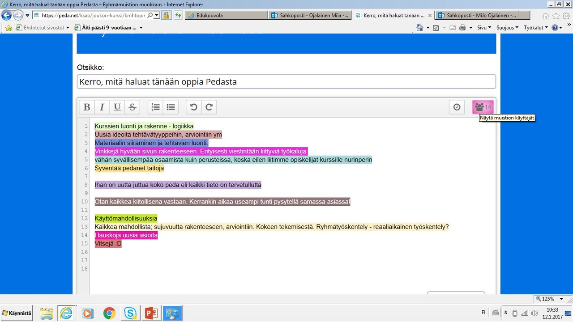Insert a numbered list
This screenshot has width=573, height=322.
point(156,107)
